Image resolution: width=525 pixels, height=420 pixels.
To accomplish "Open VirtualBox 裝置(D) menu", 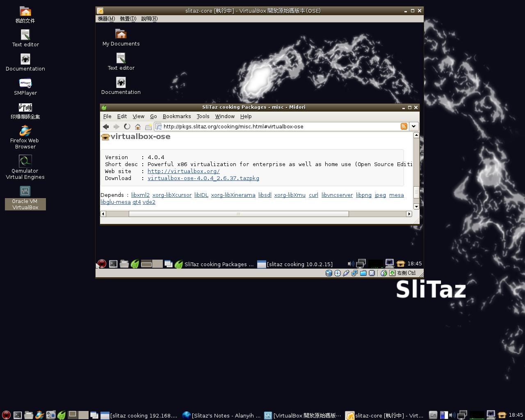I will [x=128, y=18].
